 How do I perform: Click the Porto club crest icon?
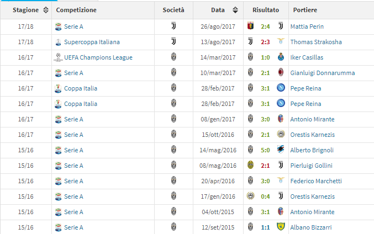coord(281,57)
